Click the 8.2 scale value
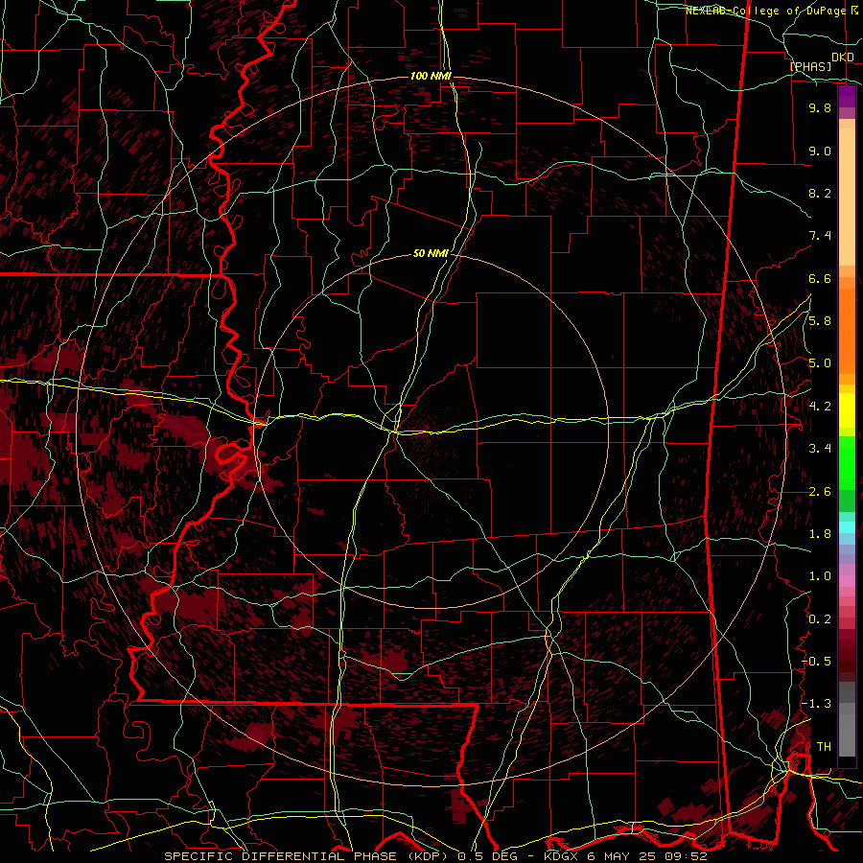 pos(820,193)
